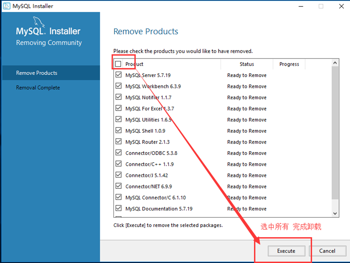Uncheck MySQL Server 5.7.19 checkbox
The image size is (350, 263).
click(x=119, y=75)
